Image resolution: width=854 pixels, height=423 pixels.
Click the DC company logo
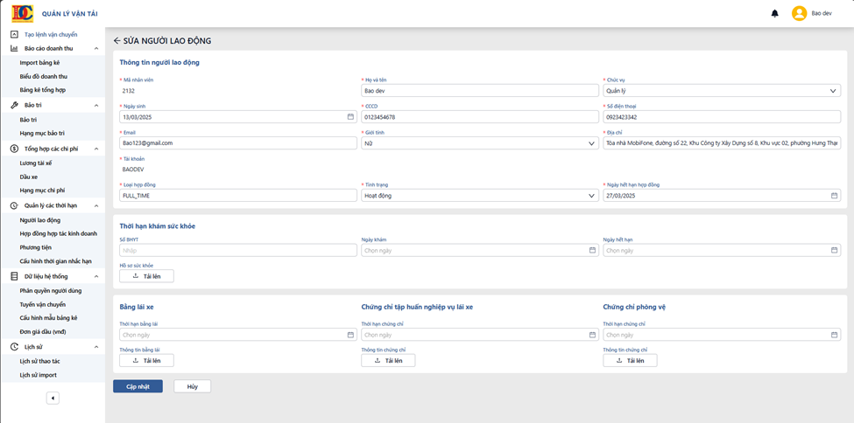point(23,13)
